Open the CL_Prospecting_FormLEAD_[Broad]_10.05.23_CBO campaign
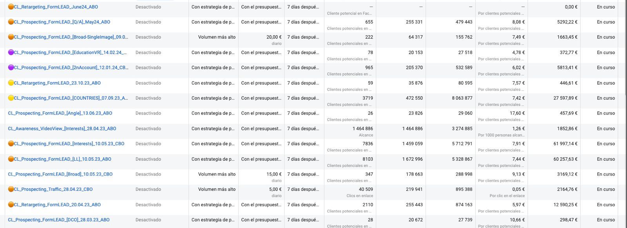 (x=60, y=174)
